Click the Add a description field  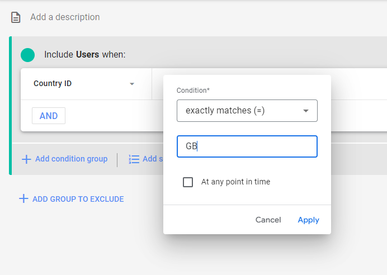(x=65, y=17)
